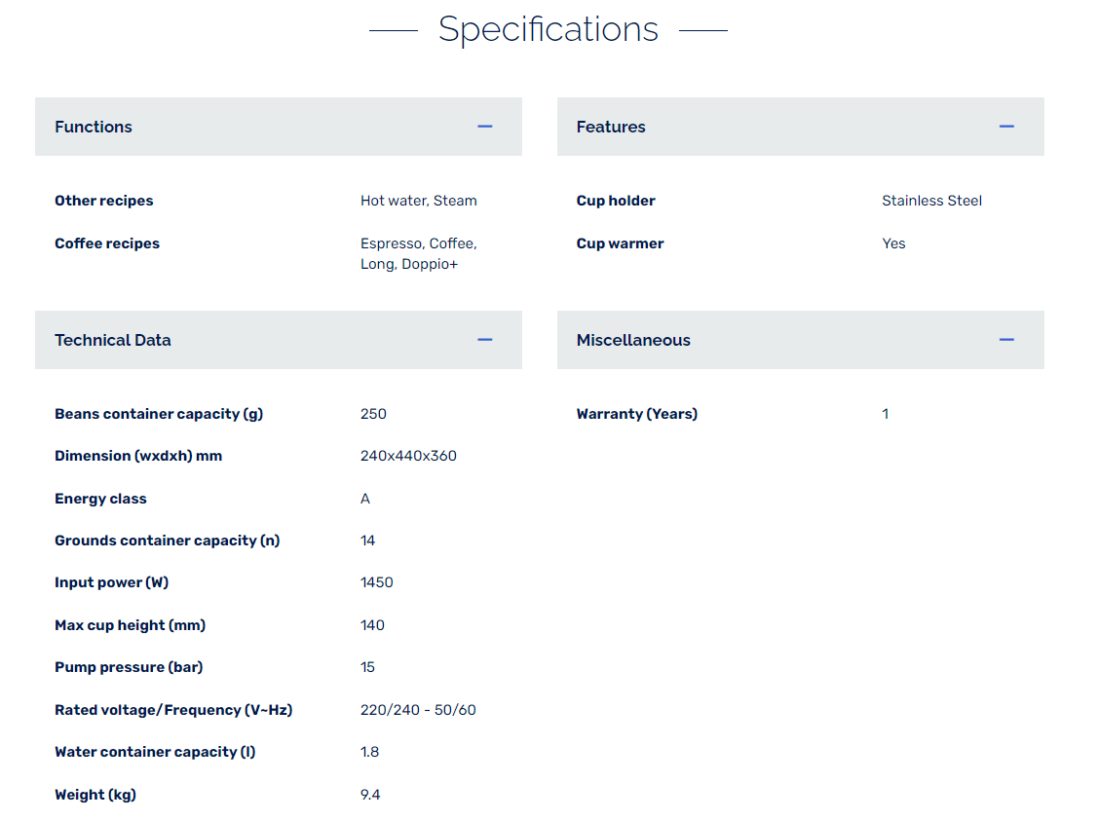Click the Dimension value 240x440x360
The width and height of the screenshot is (1099, 821).
[408, 456]
